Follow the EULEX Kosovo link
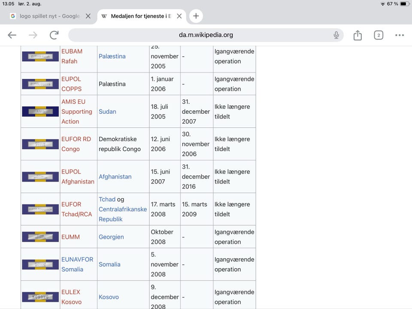The image size is (412, 309). (x=72, y=297)
